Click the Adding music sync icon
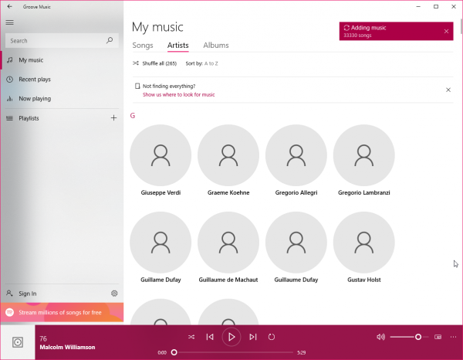463x360 pixels. tap(346, 28)
